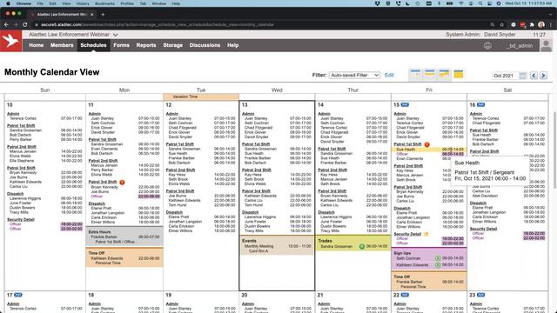Click sign-up icon beside Seth Cochran
The image size is (557, 313).
point(438,258)
